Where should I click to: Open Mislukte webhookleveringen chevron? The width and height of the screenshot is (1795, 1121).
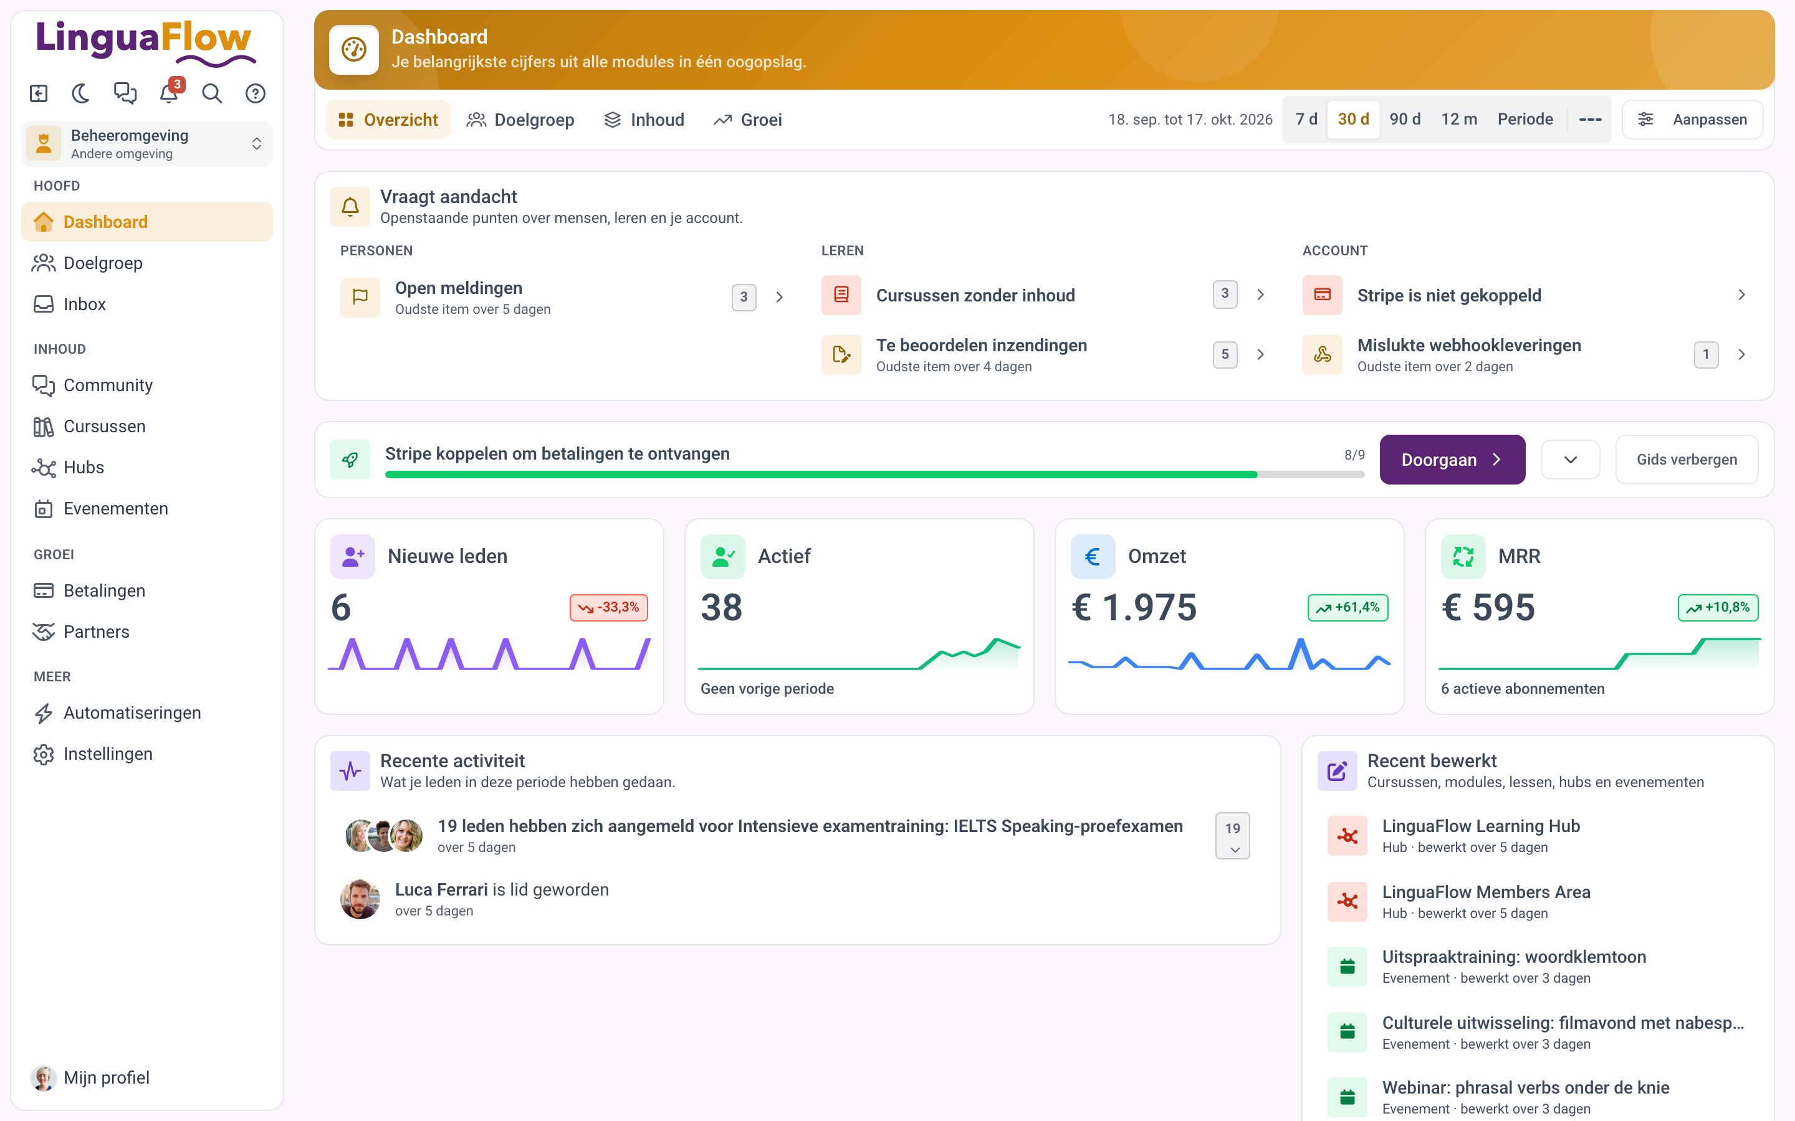[x=1741, y=354]
